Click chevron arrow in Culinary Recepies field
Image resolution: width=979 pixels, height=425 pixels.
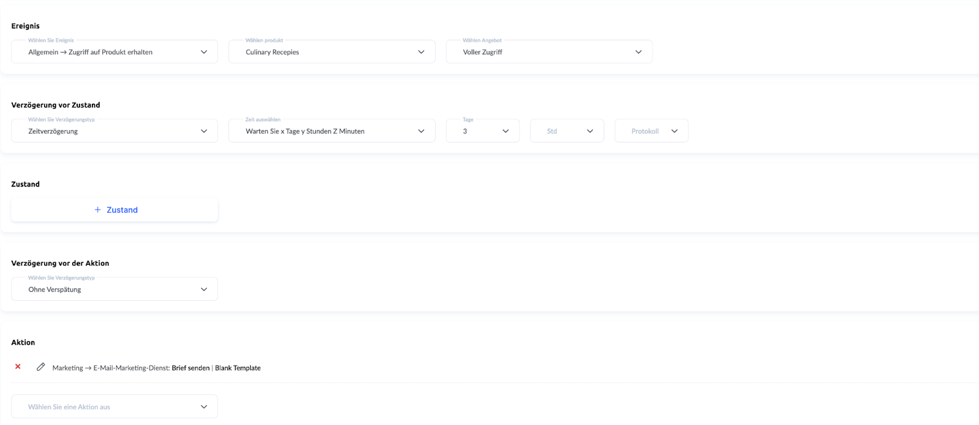421,52
